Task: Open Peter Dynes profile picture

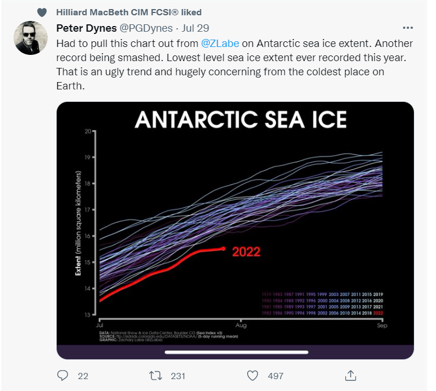Action: tap(31, 38)
